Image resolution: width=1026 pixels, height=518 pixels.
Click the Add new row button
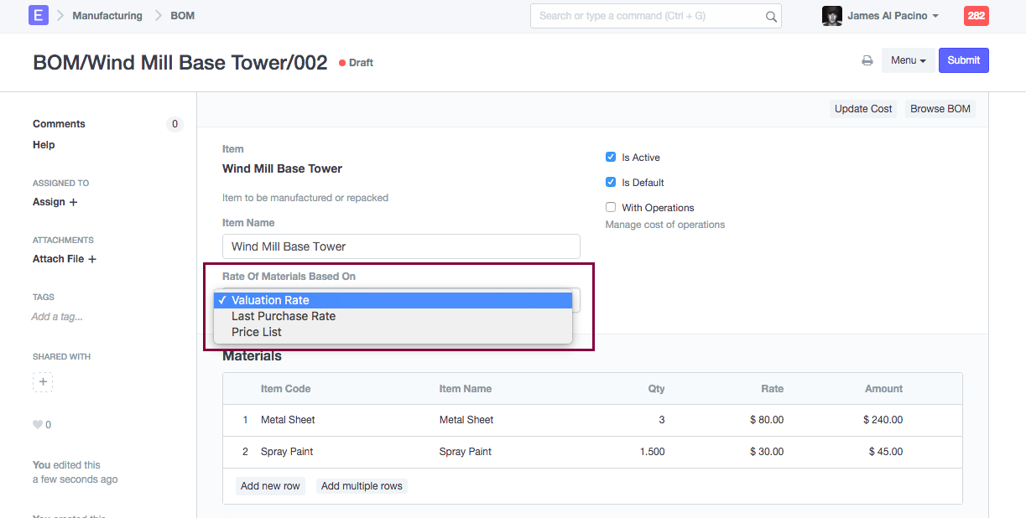[270, 486]
